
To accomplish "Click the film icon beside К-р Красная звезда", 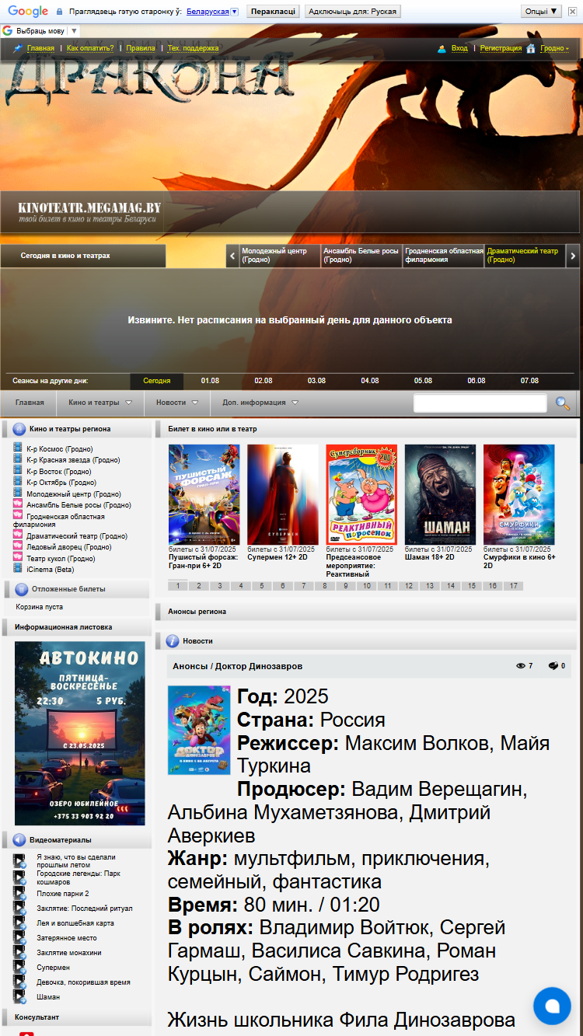I will [18, 459].
